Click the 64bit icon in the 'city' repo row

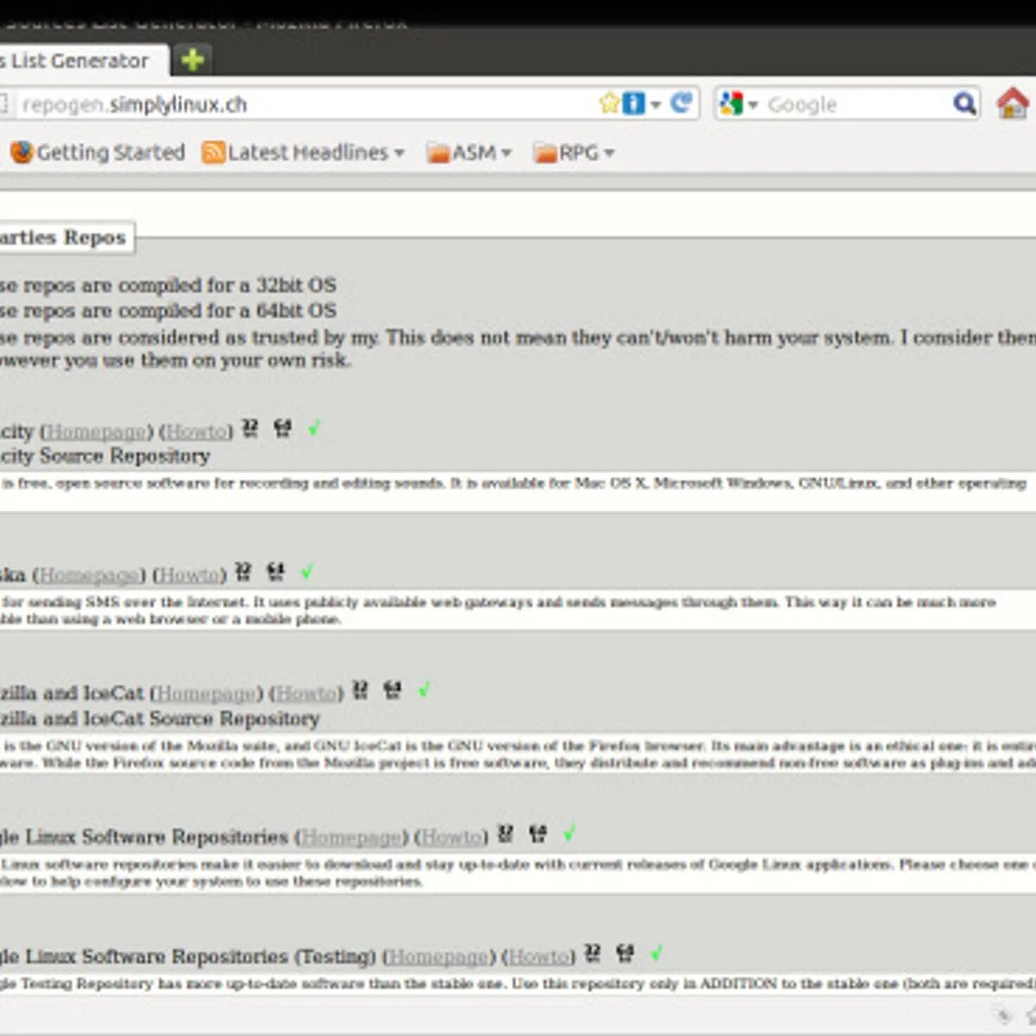pyautogui.click(x=282, y=428)
